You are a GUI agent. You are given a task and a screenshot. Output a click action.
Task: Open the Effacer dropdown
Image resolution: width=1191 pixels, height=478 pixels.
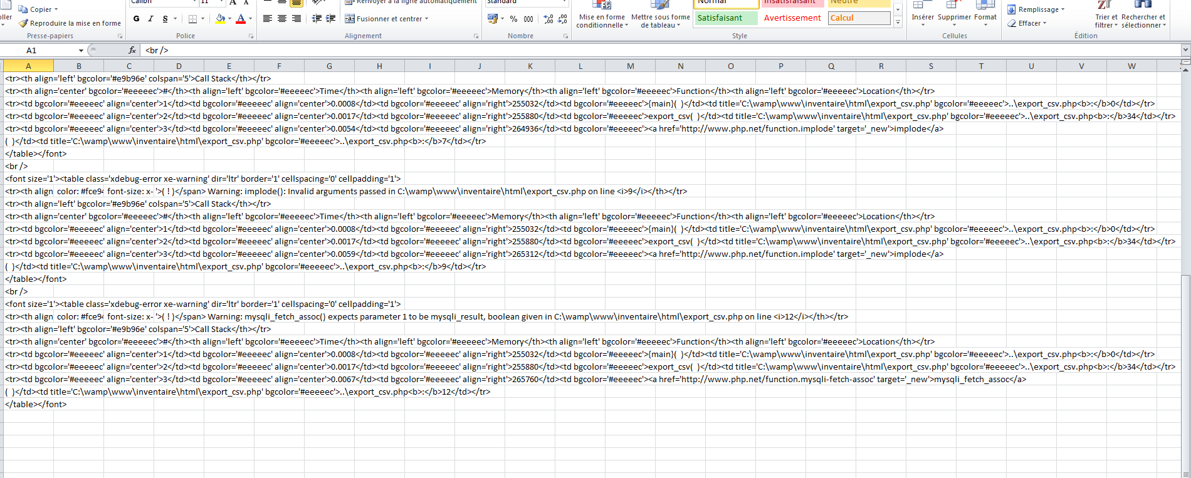tap(1027, 23)
